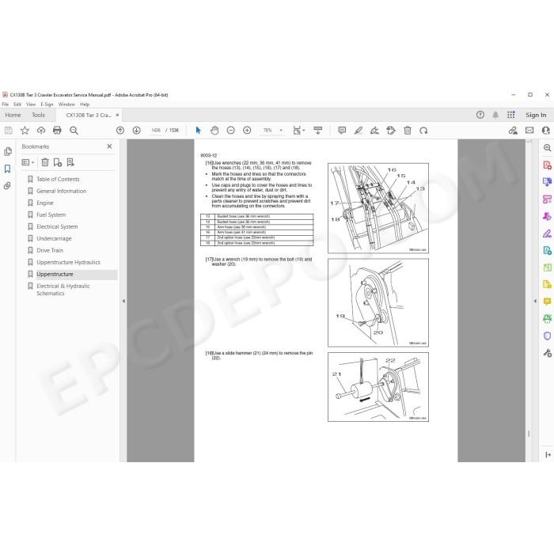Select the Highlight text pen tool
This screenshot has height=554, width=554.
click(x=359, y=131)
